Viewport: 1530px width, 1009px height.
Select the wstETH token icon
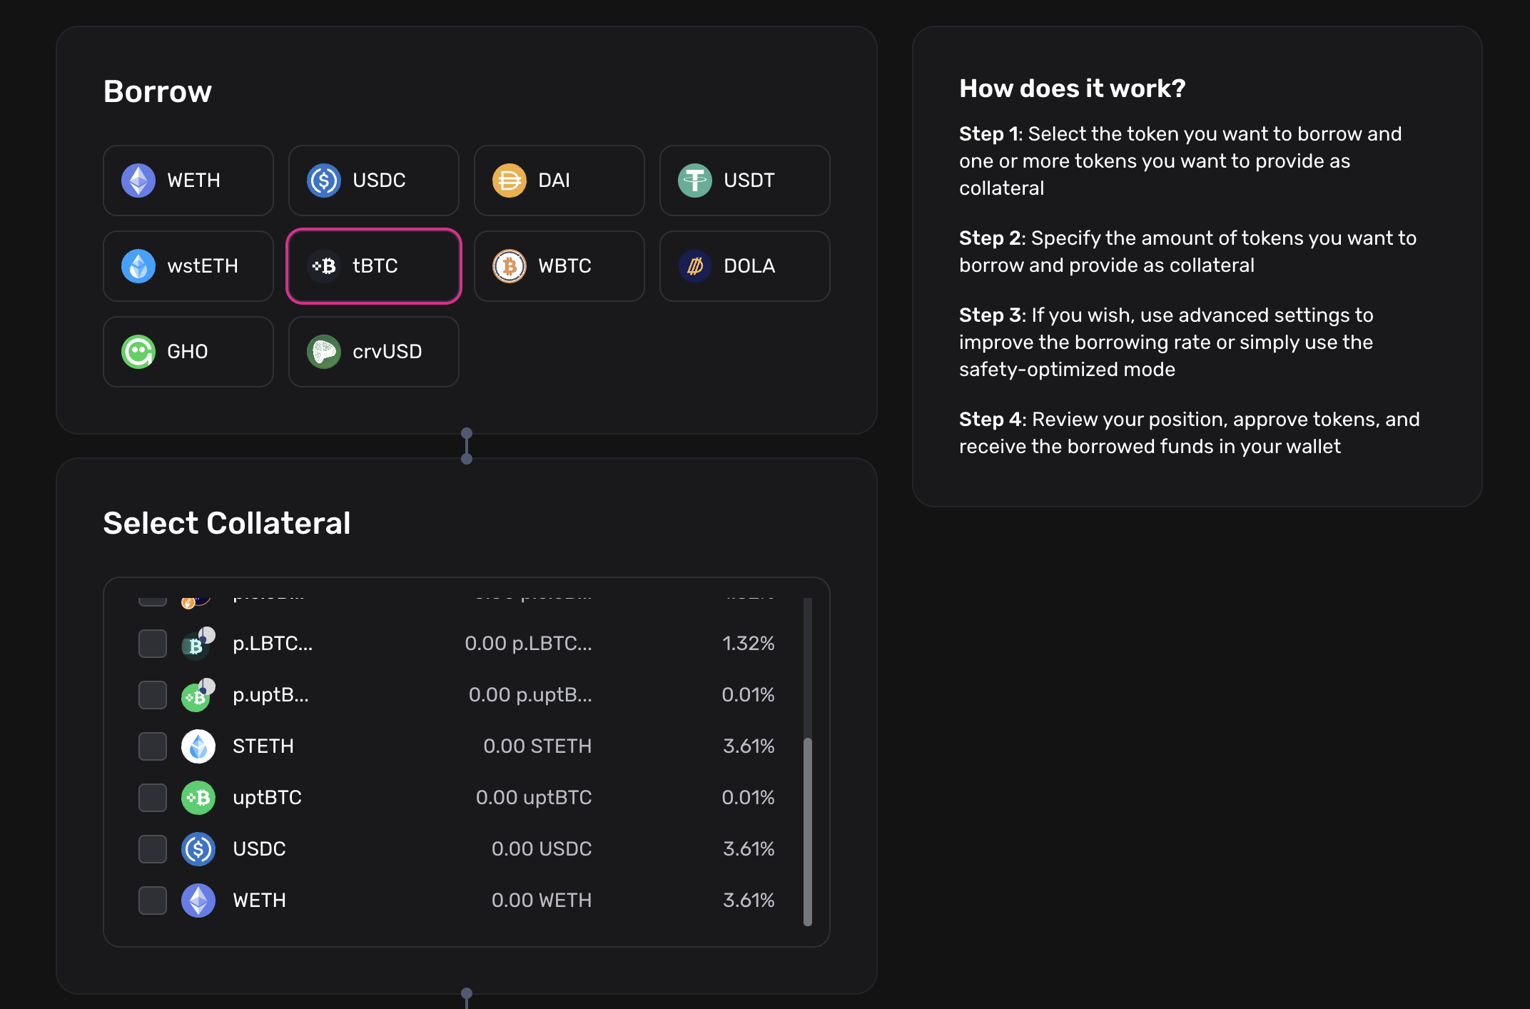(138, 266)
